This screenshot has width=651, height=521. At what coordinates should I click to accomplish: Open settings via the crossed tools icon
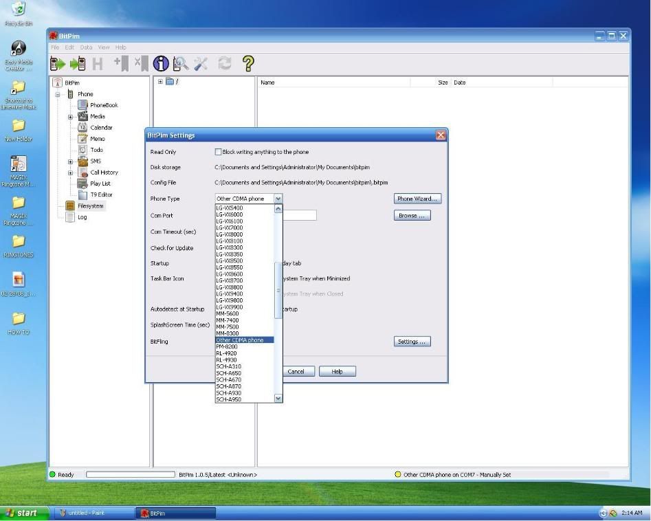click(x=201, y=63)
